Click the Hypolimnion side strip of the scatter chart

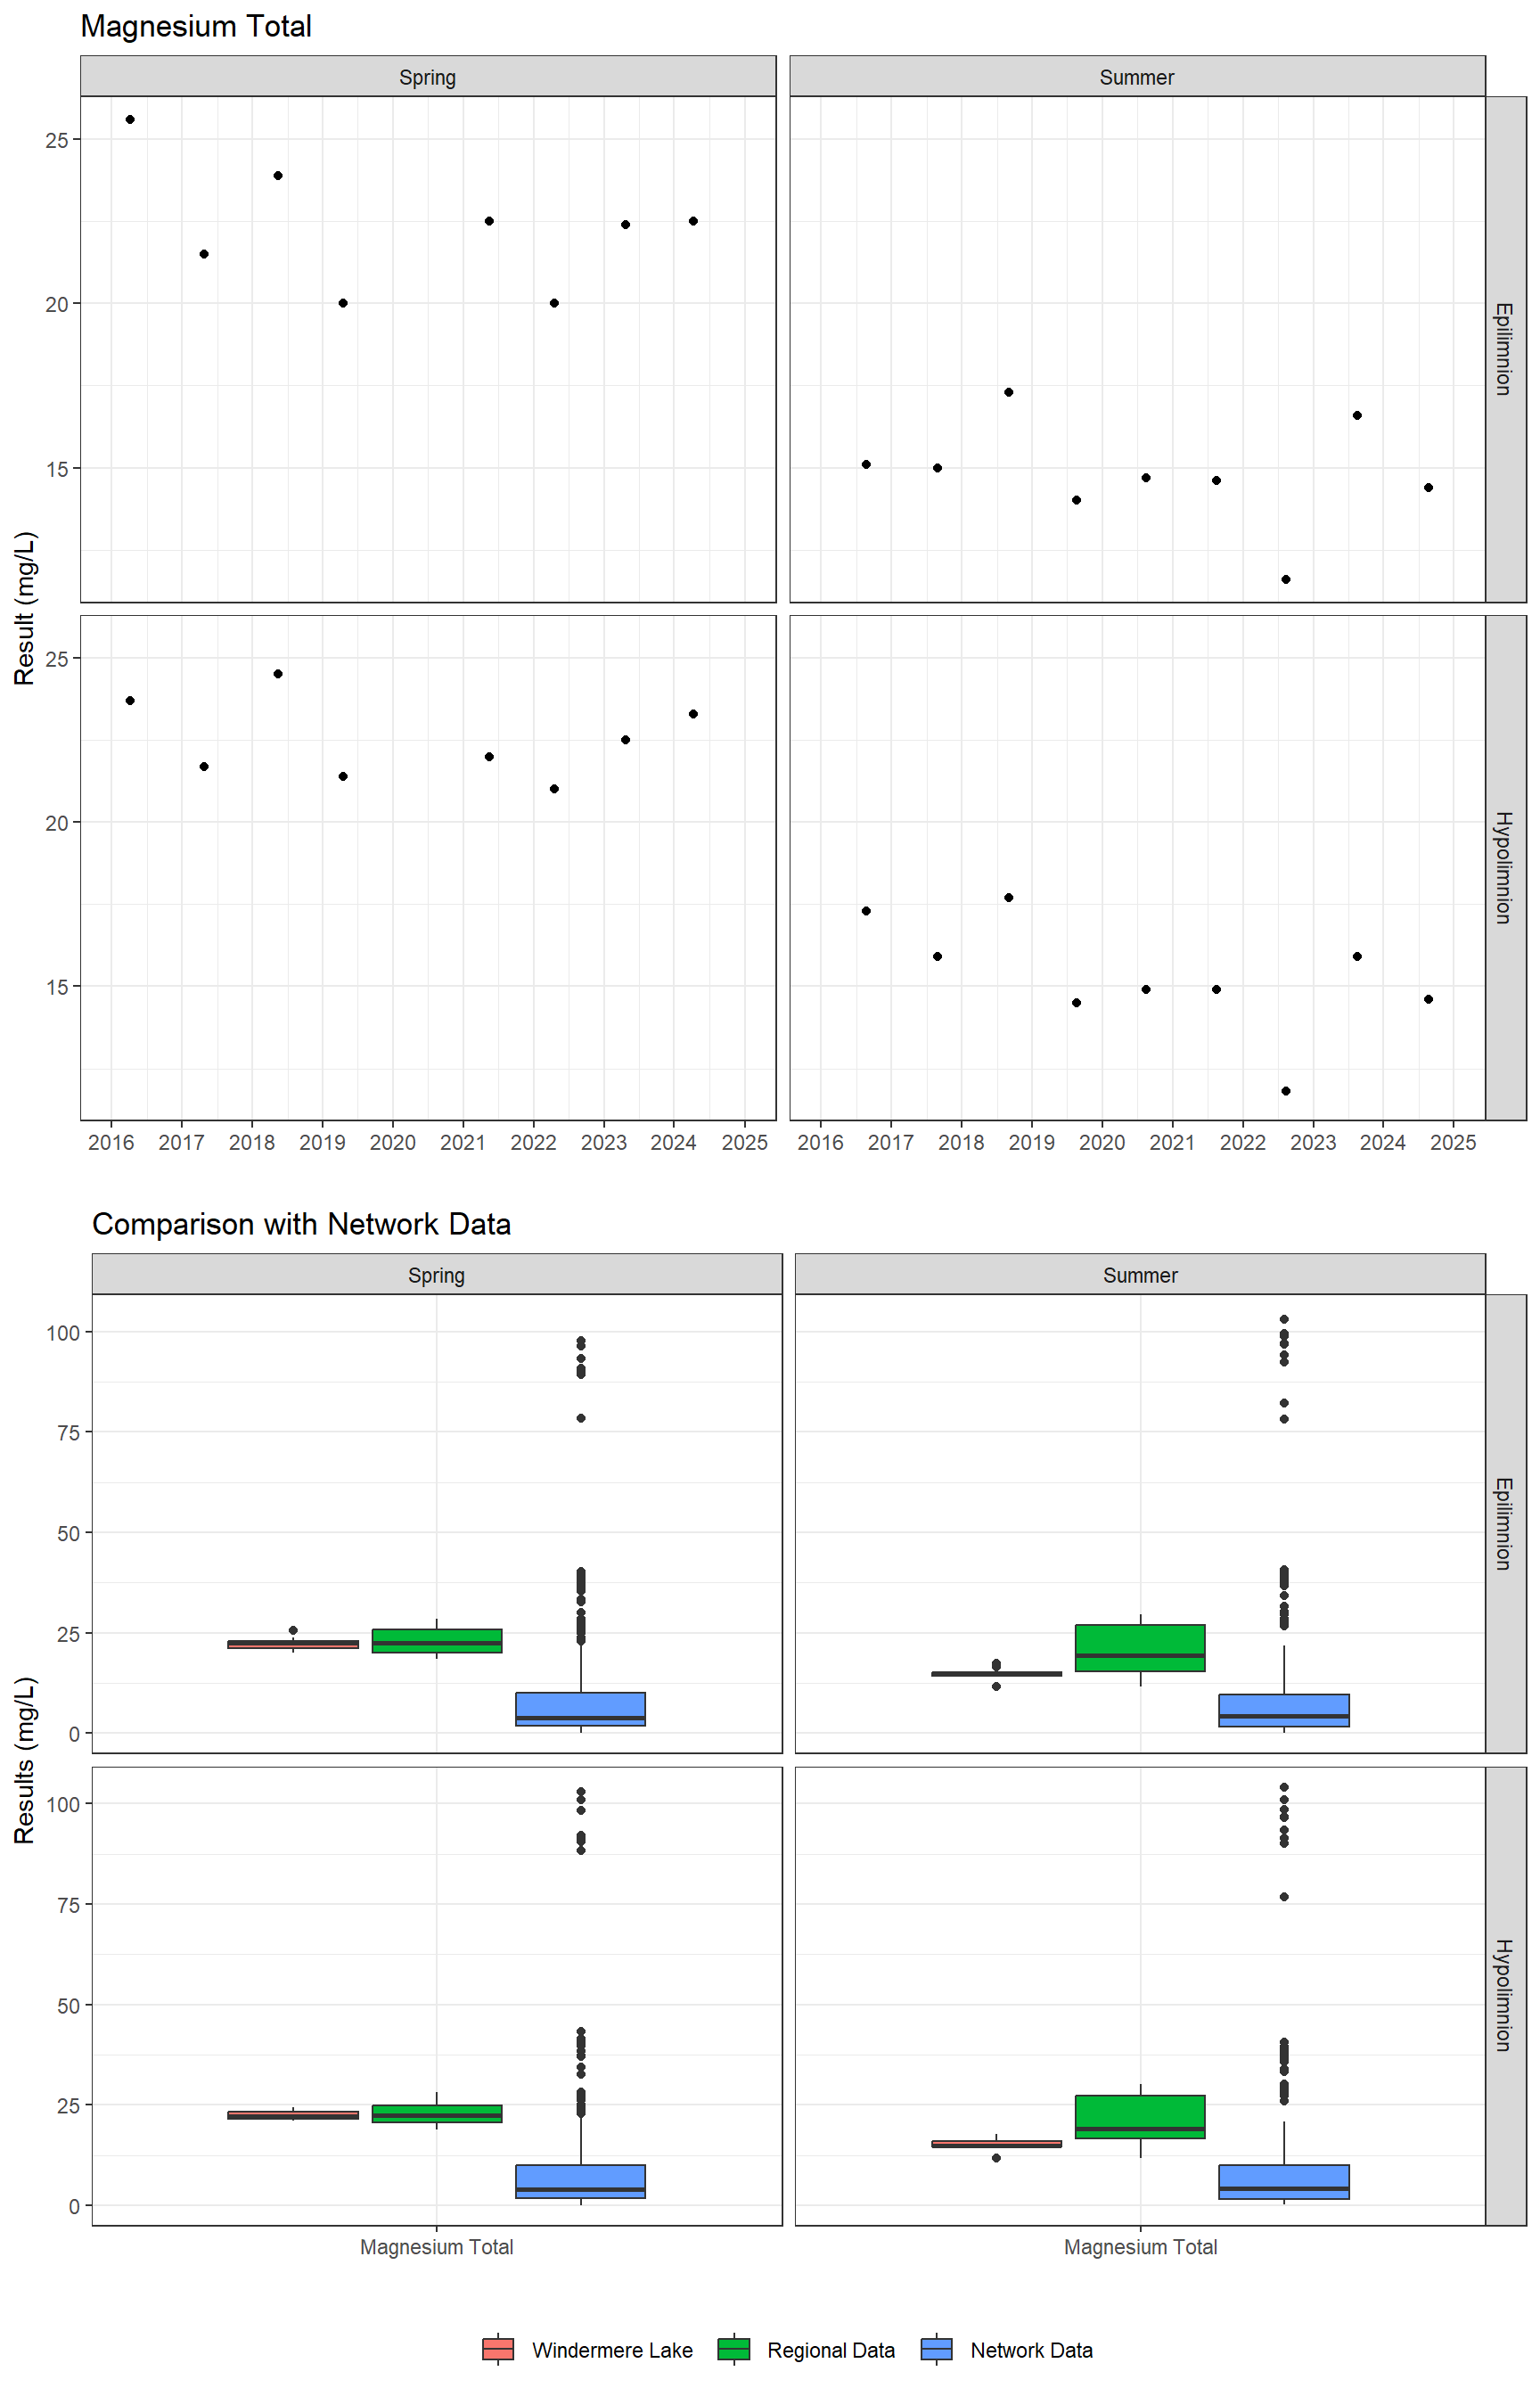click(x=1505, y=867)
